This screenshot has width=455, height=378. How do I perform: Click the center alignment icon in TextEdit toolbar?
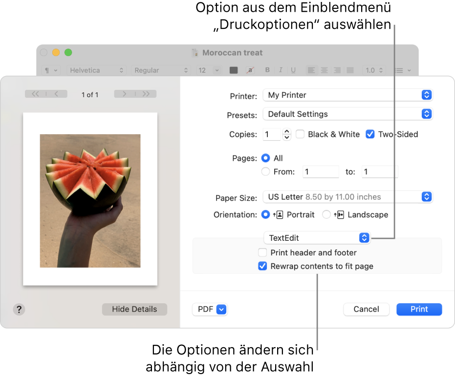point(324,70)
